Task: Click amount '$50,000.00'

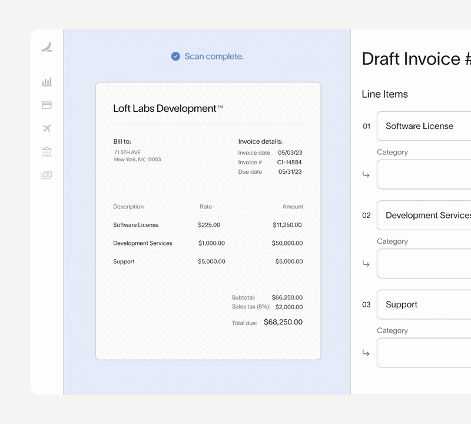Action: point(287,243)
